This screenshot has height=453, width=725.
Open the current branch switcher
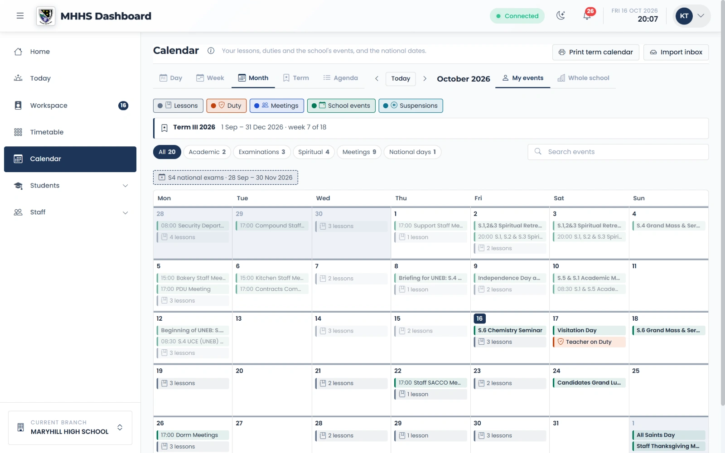tap(70, 427)
